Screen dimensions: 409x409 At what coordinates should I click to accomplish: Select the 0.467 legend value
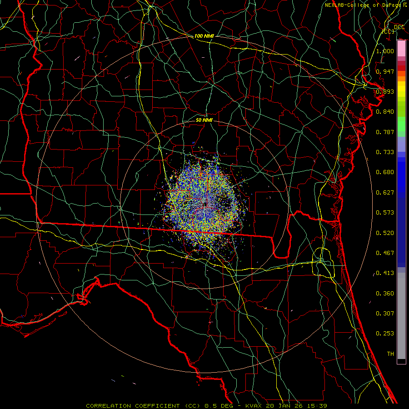385,253
